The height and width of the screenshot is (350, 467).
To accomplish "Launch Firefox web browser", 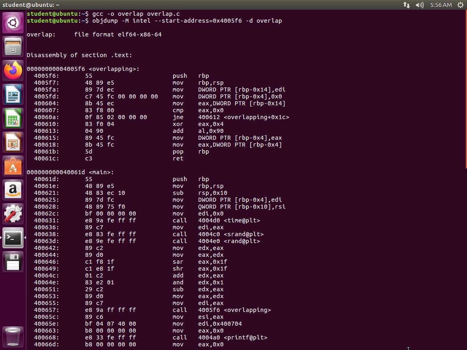I will (13, 71).
